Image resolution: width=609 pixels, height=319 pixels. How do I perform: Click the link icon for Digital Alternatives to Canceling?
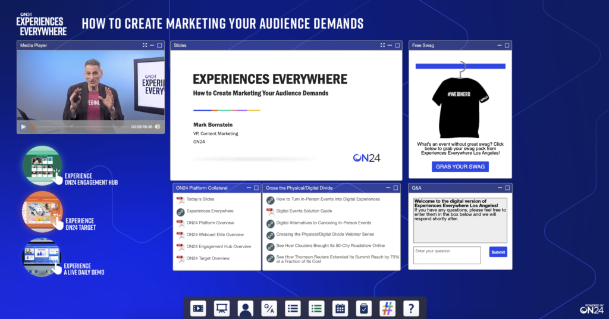[x=271, y=224]
